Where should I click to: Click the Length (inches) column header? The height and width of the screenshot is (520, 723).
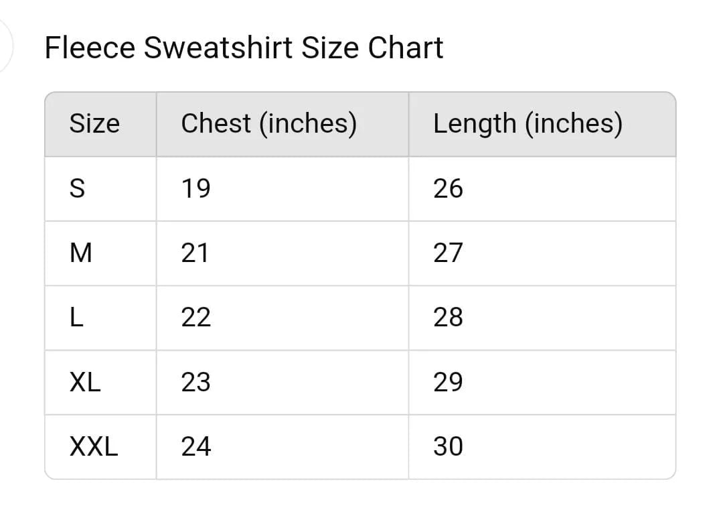coord(528,124)
